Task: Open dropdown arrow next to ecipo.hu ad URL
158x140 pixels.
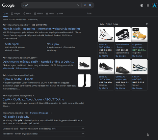Action: [30, 25]
